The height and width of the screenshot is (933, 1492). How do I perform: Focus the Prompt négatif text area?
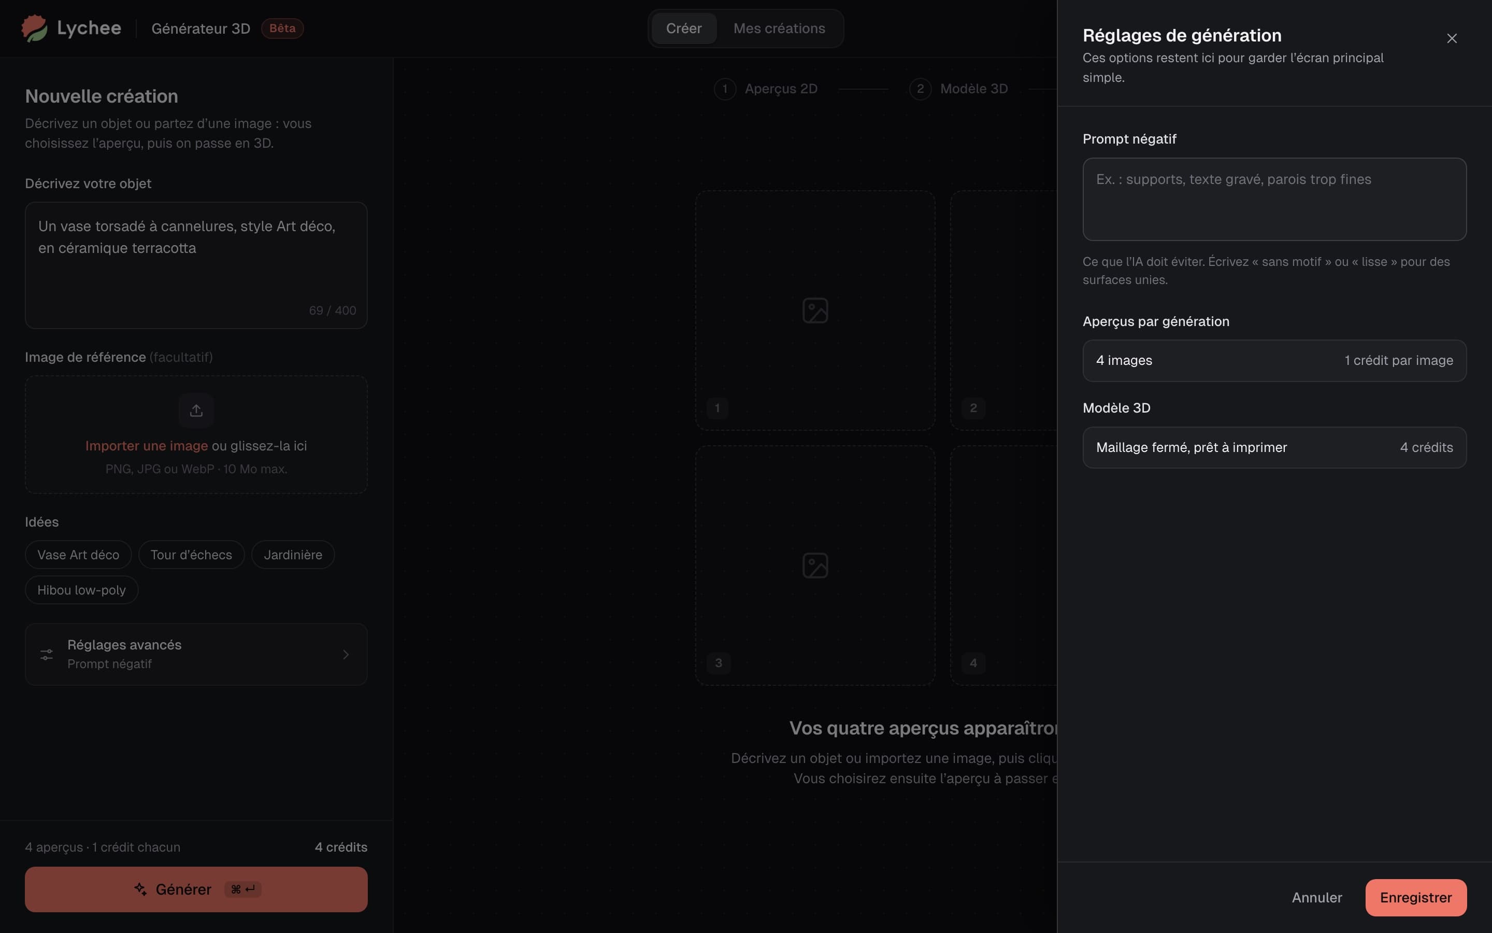click(1274, 200)
